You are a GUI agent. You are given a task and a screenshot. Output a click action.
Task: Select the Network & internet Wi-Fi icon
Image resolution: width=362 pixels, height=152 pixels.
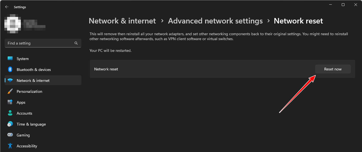pyautogui.click(x=10, y=81)
